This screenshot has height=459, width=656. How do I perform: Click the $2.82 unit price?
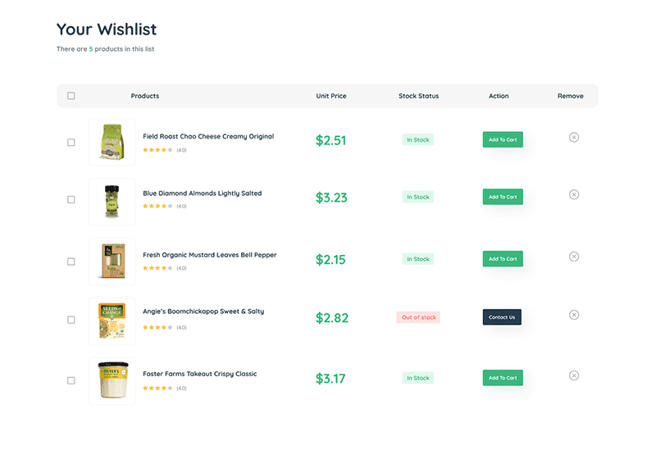[332, 318]
